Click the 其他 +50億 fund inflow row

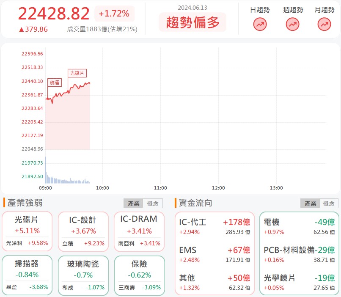click(x=214, y=283)
